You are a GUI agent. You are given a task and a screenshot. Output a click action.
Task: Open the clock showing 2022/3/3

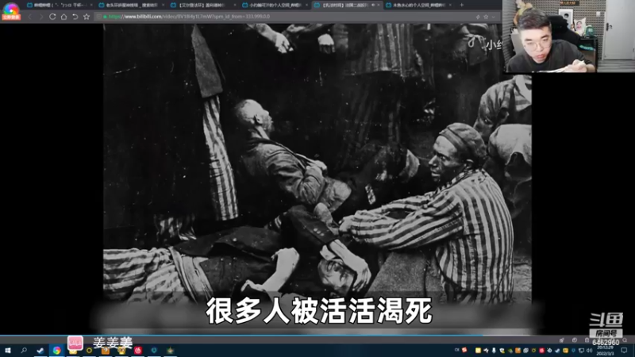(605, 351)
